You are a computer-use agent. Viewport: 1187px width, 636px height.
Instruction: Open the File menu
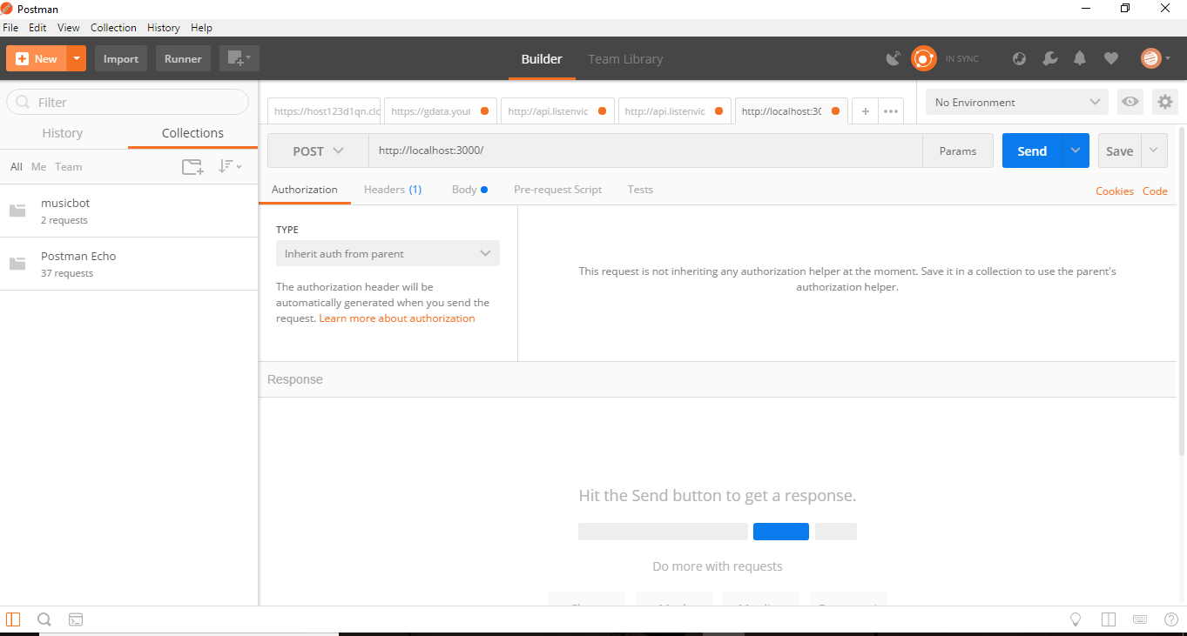[x=10, y=28]
